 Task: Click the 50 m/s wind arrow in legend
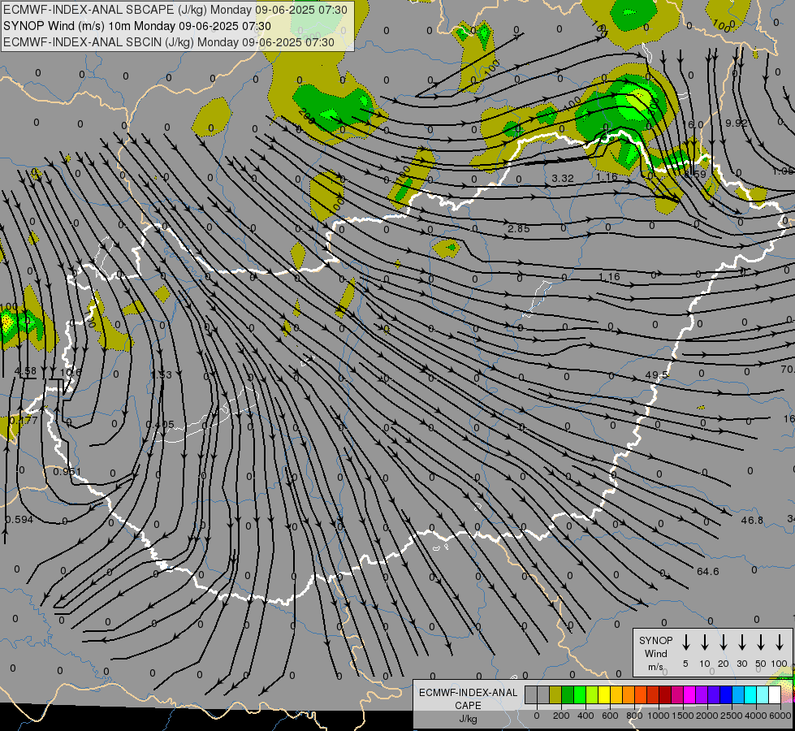[x=761, y=642]
